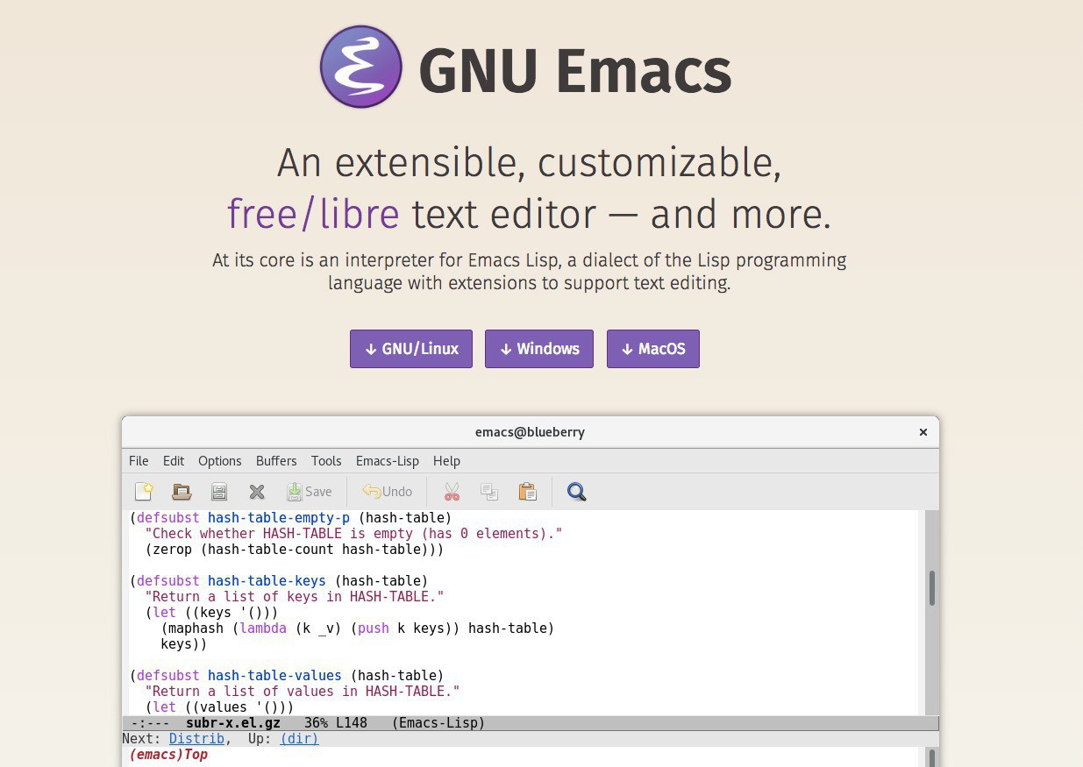The height and width of the screenshot is (767, 1083).
Task: Click the subr-x.el.gz buffer name in mode line
Action: (x=233, y=723)
